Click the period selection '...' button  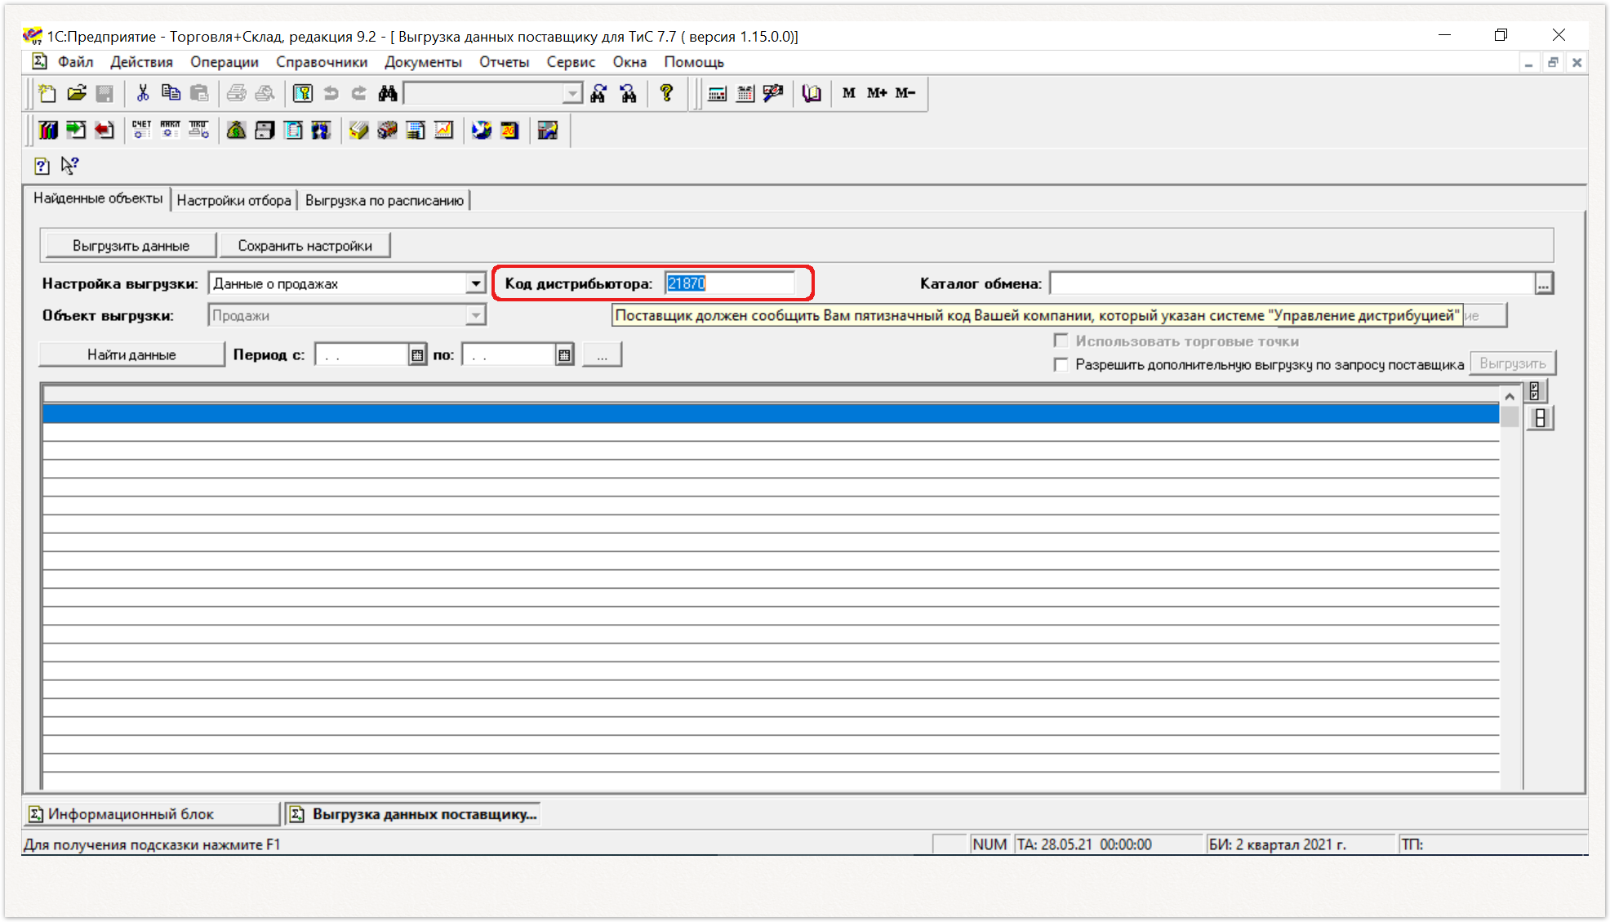click(x=602, y=354)
